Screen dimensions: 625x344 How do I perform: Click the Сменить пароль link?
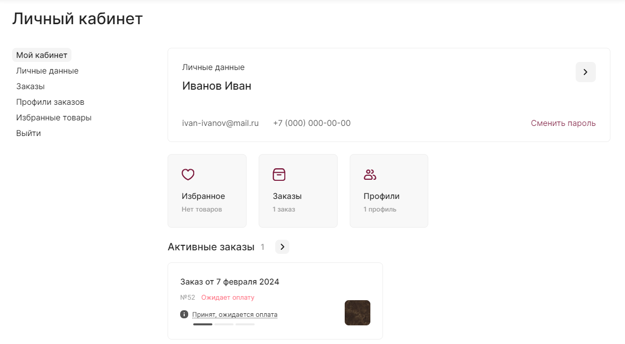tap(563, 123)
